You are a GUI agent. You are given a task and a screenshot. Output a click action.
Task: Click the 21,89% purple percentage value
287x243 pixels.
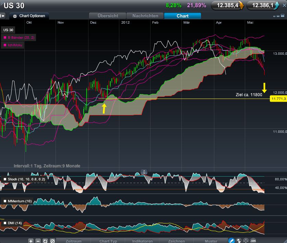(x=196, y=5)
